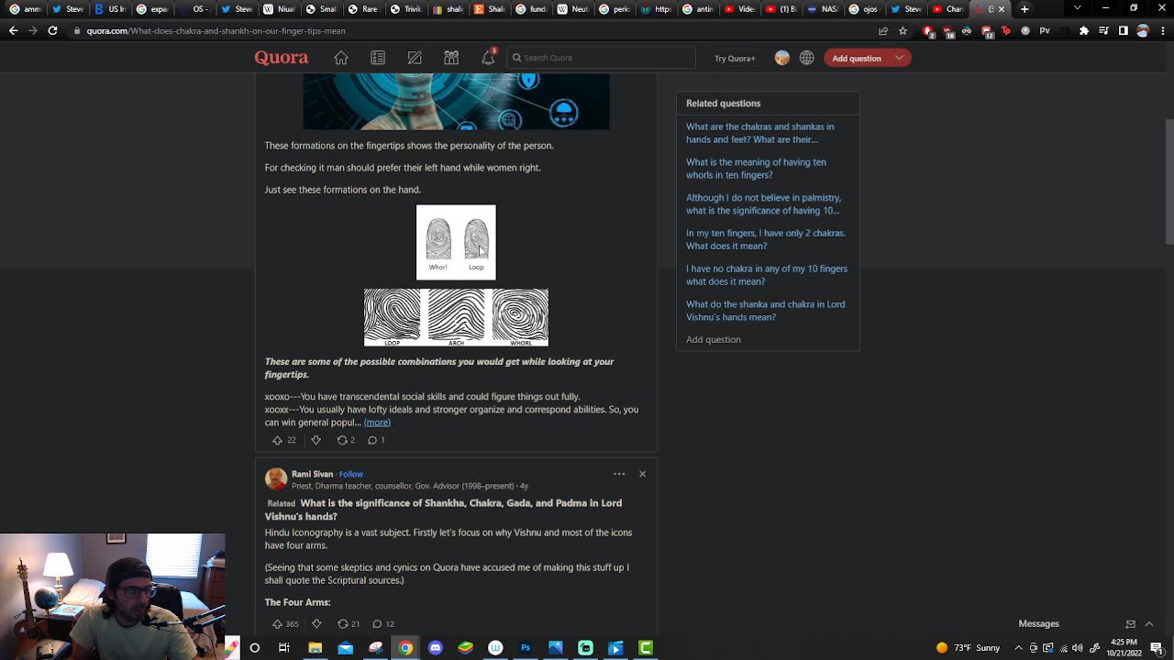Go back to the previous page in Chrome
This screenshot has height=660, width=1174.
click(13, 30)
